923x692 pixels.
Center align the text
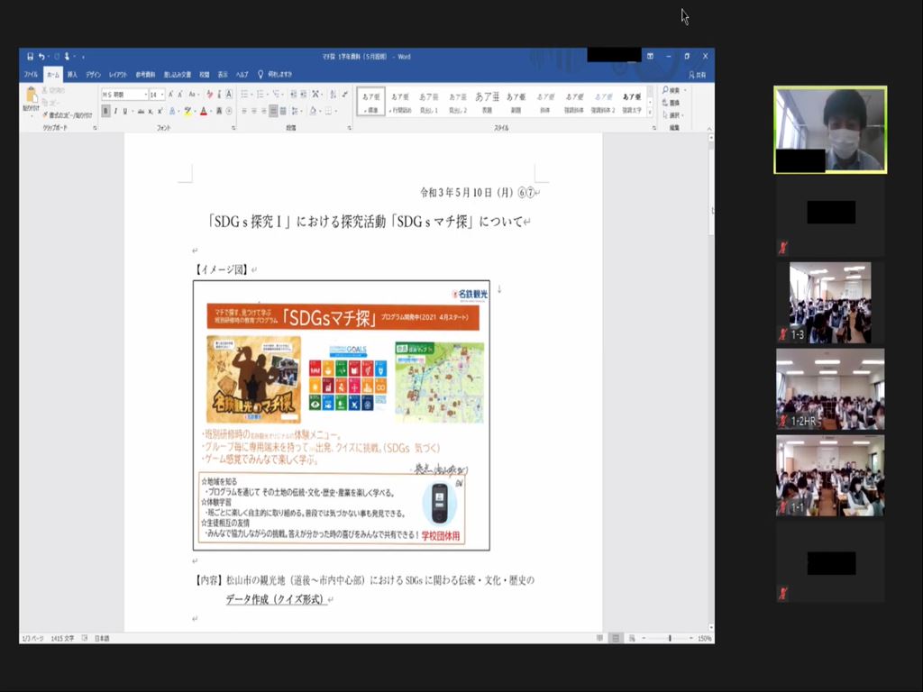tap(253, 111)
